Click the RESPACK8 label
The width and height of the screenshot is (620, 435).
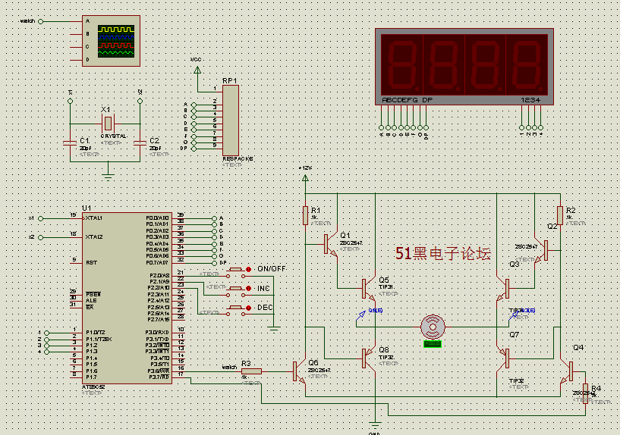[238, 158]
